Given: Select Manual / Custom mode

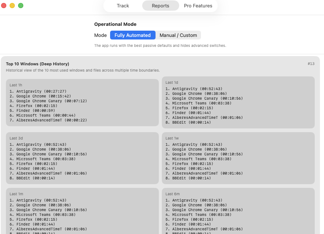Looking at the screenshot, I should (x=178, y=35).
